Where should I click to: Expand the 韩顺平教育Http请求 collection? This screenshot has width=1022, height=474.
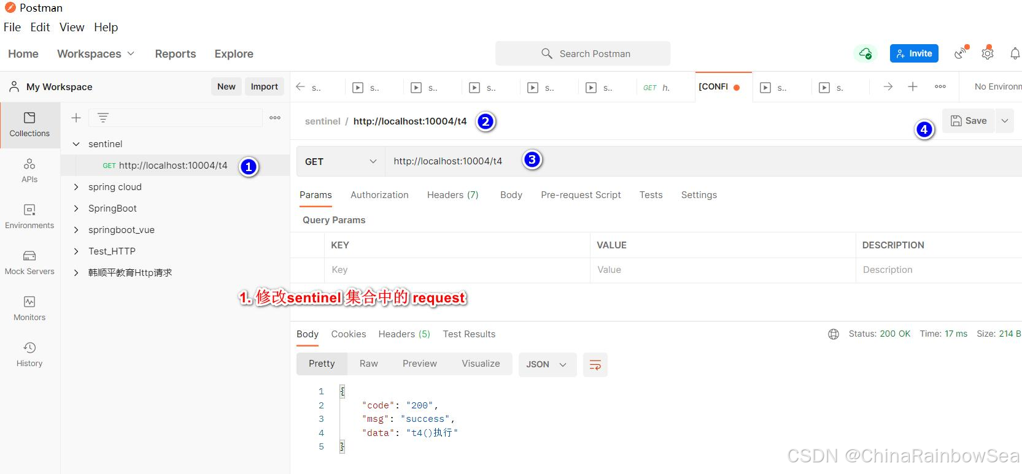(76, 273)
